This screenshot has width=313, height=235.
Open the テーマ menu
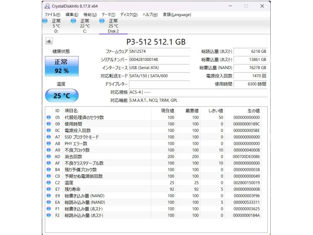click(108, 15)
